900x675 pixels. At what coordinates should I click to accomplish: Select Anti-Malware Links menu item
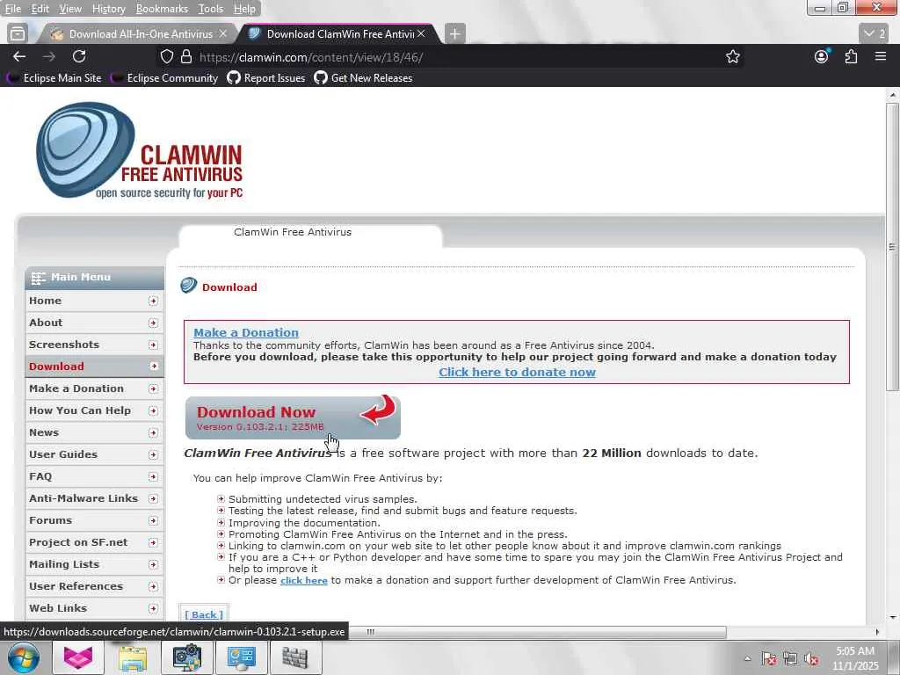[94, 498]
